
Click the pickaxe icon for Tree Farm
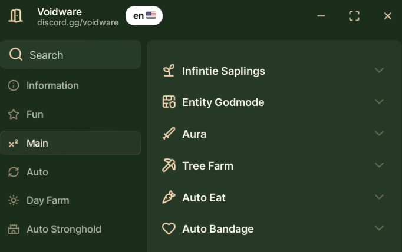[169, 165]
